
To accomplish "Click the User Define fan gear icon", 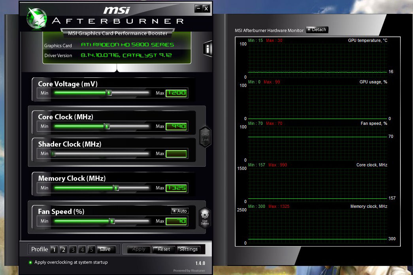I will [205, 217].
